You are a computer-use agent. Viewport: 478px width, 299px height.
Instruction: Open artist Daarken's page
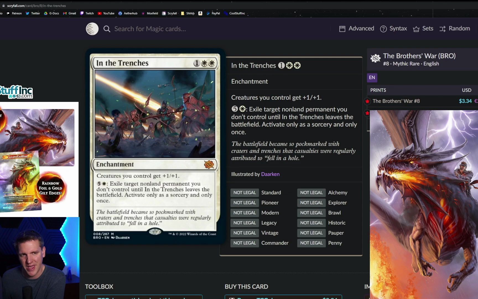coord(270,174)
